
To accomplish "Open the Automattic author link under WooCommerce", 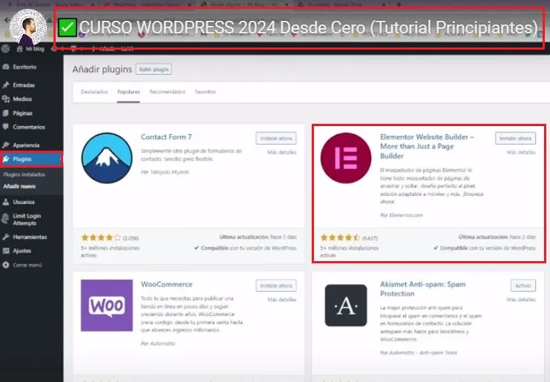I will click(x=163, y=343).
